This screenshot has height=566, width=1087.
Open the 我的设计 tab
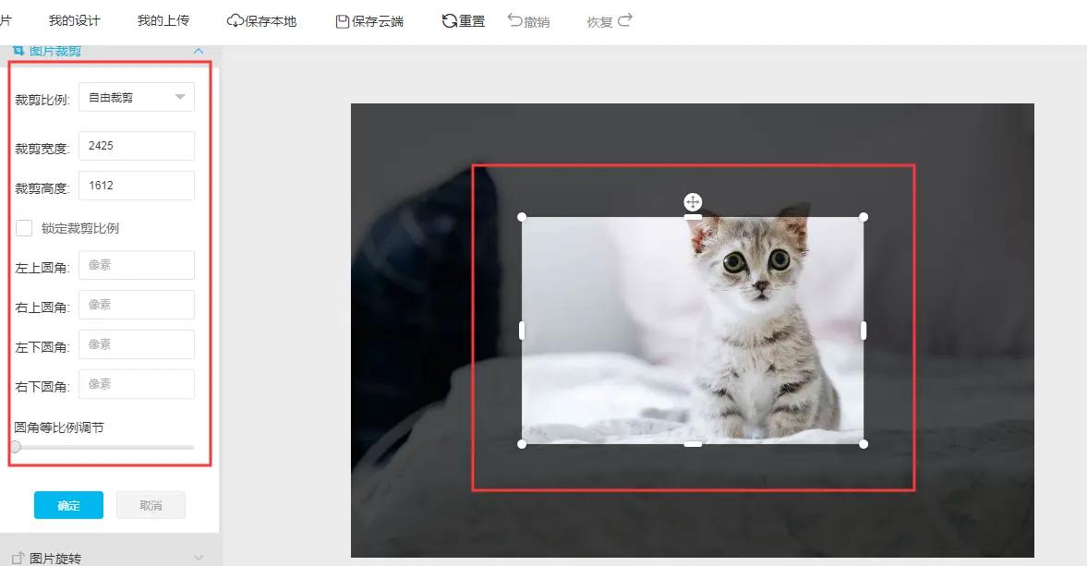(74, 21)
